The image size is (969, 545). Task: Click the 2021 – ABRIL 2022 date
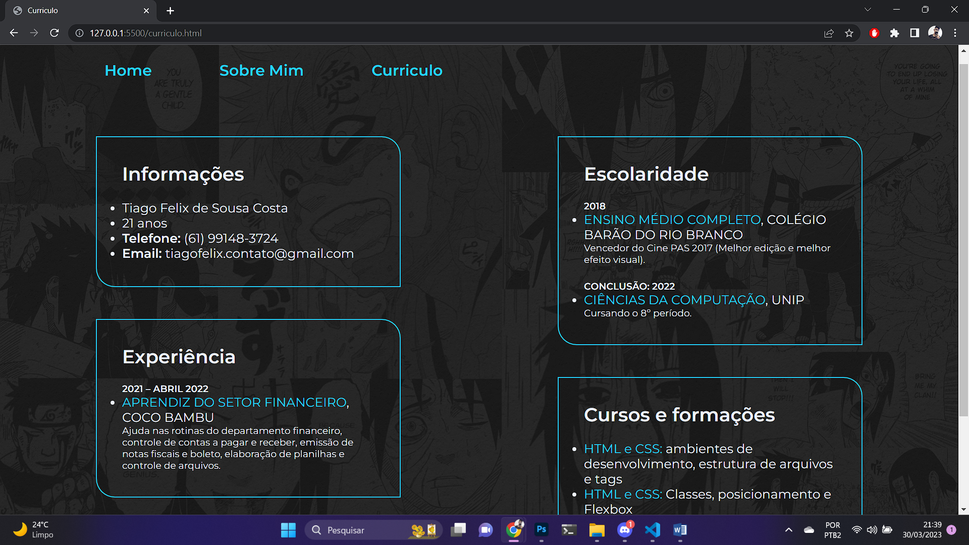pyautogui.click(x=165, y=389)
